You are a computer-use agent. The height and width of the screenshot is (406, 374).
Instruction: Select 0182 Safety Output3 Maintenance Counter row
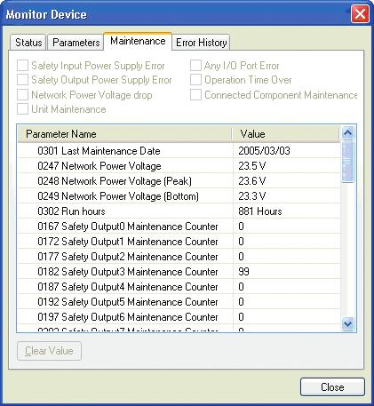click(x=179, y=272)
